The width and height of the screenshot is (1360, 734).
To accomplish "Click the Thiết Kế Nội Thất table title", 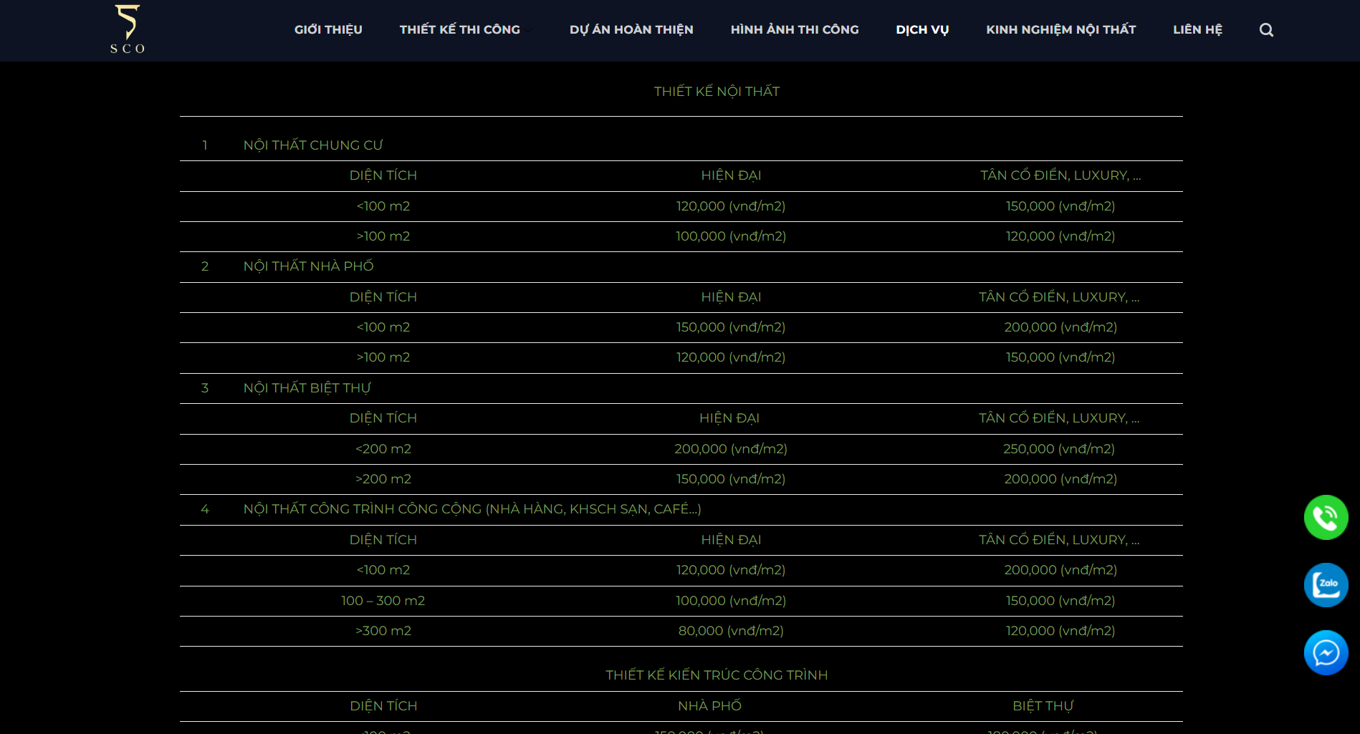I will click(x=717, y=92).
